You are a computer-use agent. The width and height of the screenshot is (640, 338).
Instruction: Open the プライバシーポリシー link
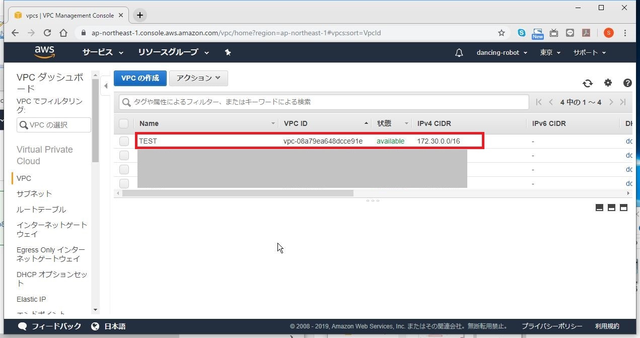[552, 326]
